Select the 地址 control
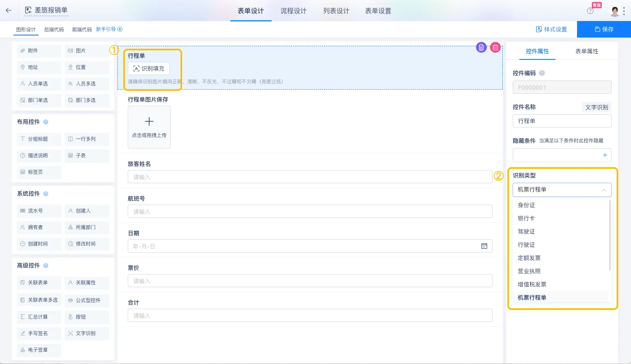Viewport: 631px width, 364px height. [x=39, y=67]
